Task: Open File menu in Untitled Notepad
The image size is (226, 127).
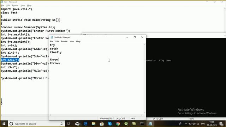Action: point(52,42)
